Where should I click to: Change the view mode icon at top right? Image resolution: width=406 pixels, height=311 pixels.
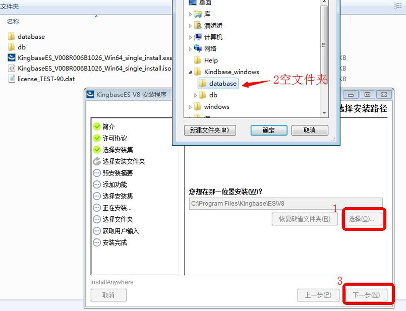coord(398,6)
